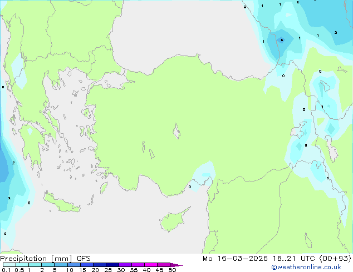Click the 'GFS' model label

point(84,259)
